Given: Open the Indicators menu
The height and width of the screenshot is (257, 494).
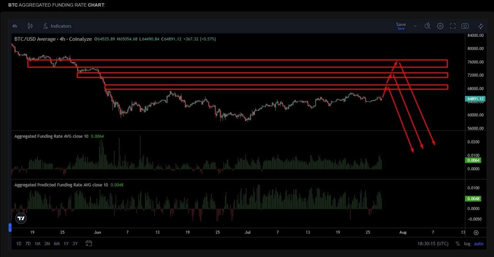Looking at the screenshot, I should [x=57, y=26].
